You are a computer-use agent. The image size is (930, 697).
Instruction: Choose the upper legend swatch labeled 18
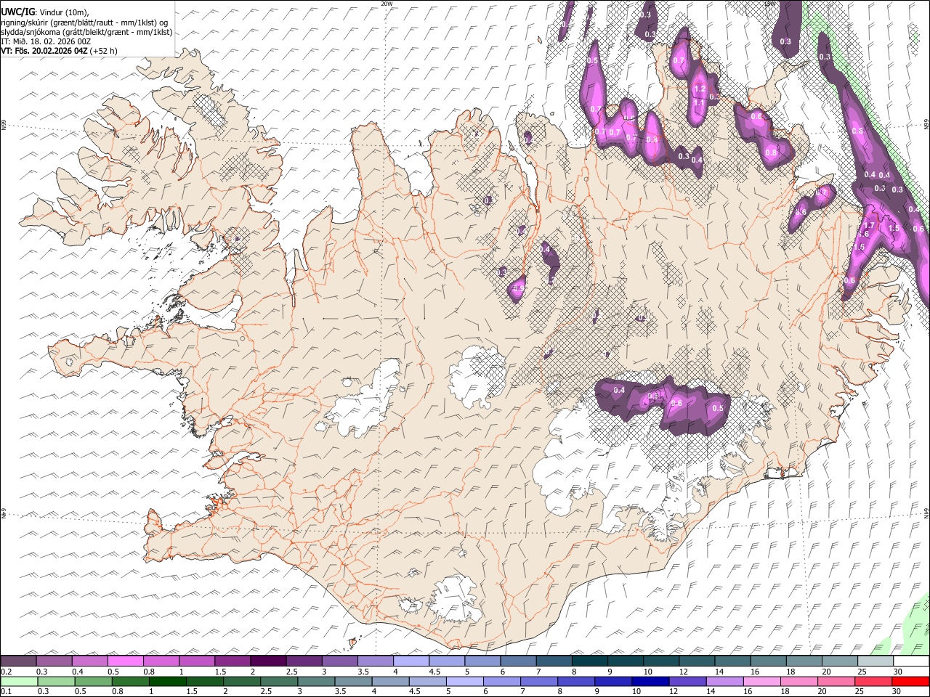click(x=803, y=661)
